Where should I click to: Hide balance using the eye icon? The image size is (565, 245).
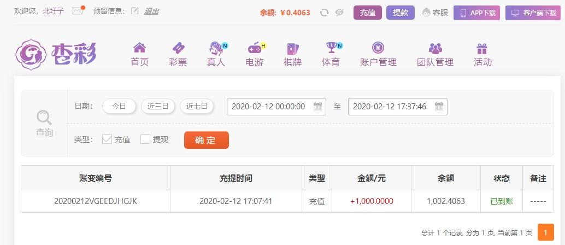[x=339, y=13]
